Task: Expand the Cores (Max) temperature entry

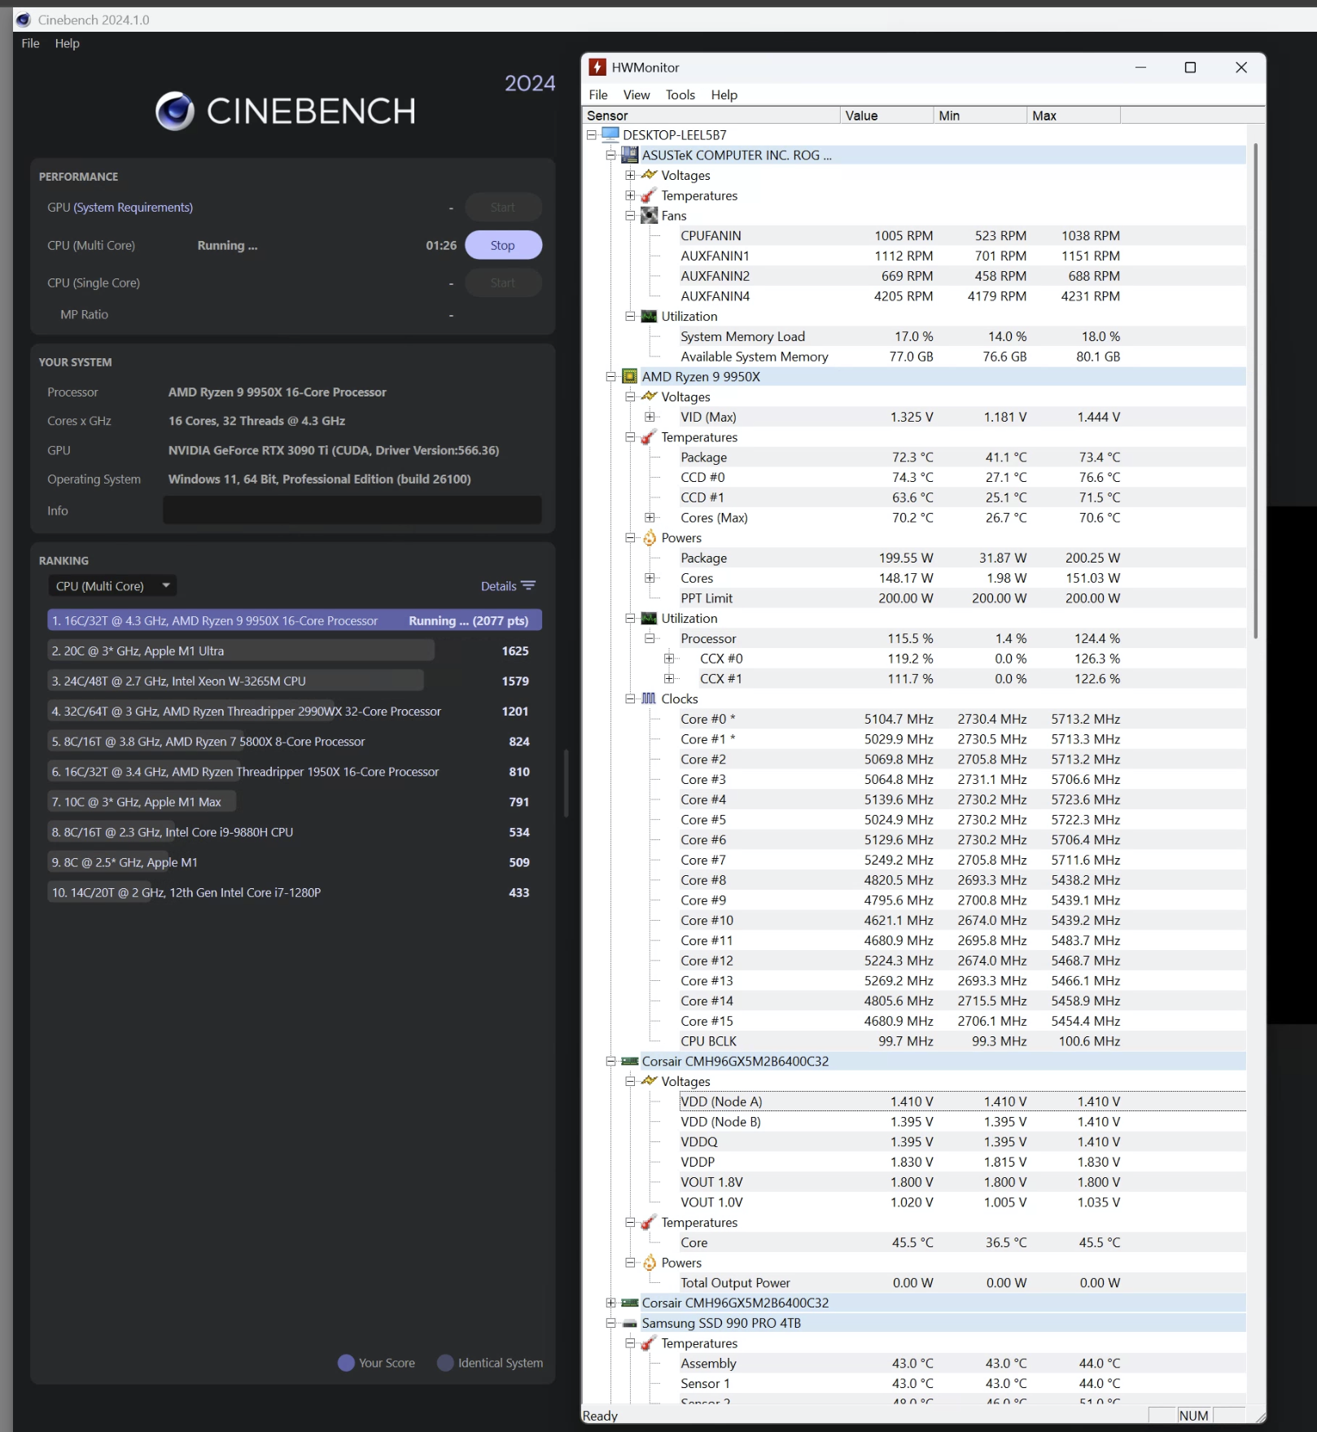Action: [650, 517]
